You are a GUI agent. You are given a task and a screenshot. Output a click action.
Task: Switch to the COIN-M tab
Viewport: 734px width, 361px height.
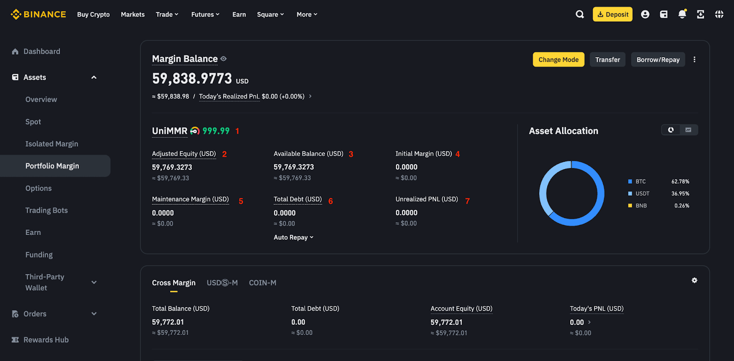pyautogui.click(x=262, y=283)
